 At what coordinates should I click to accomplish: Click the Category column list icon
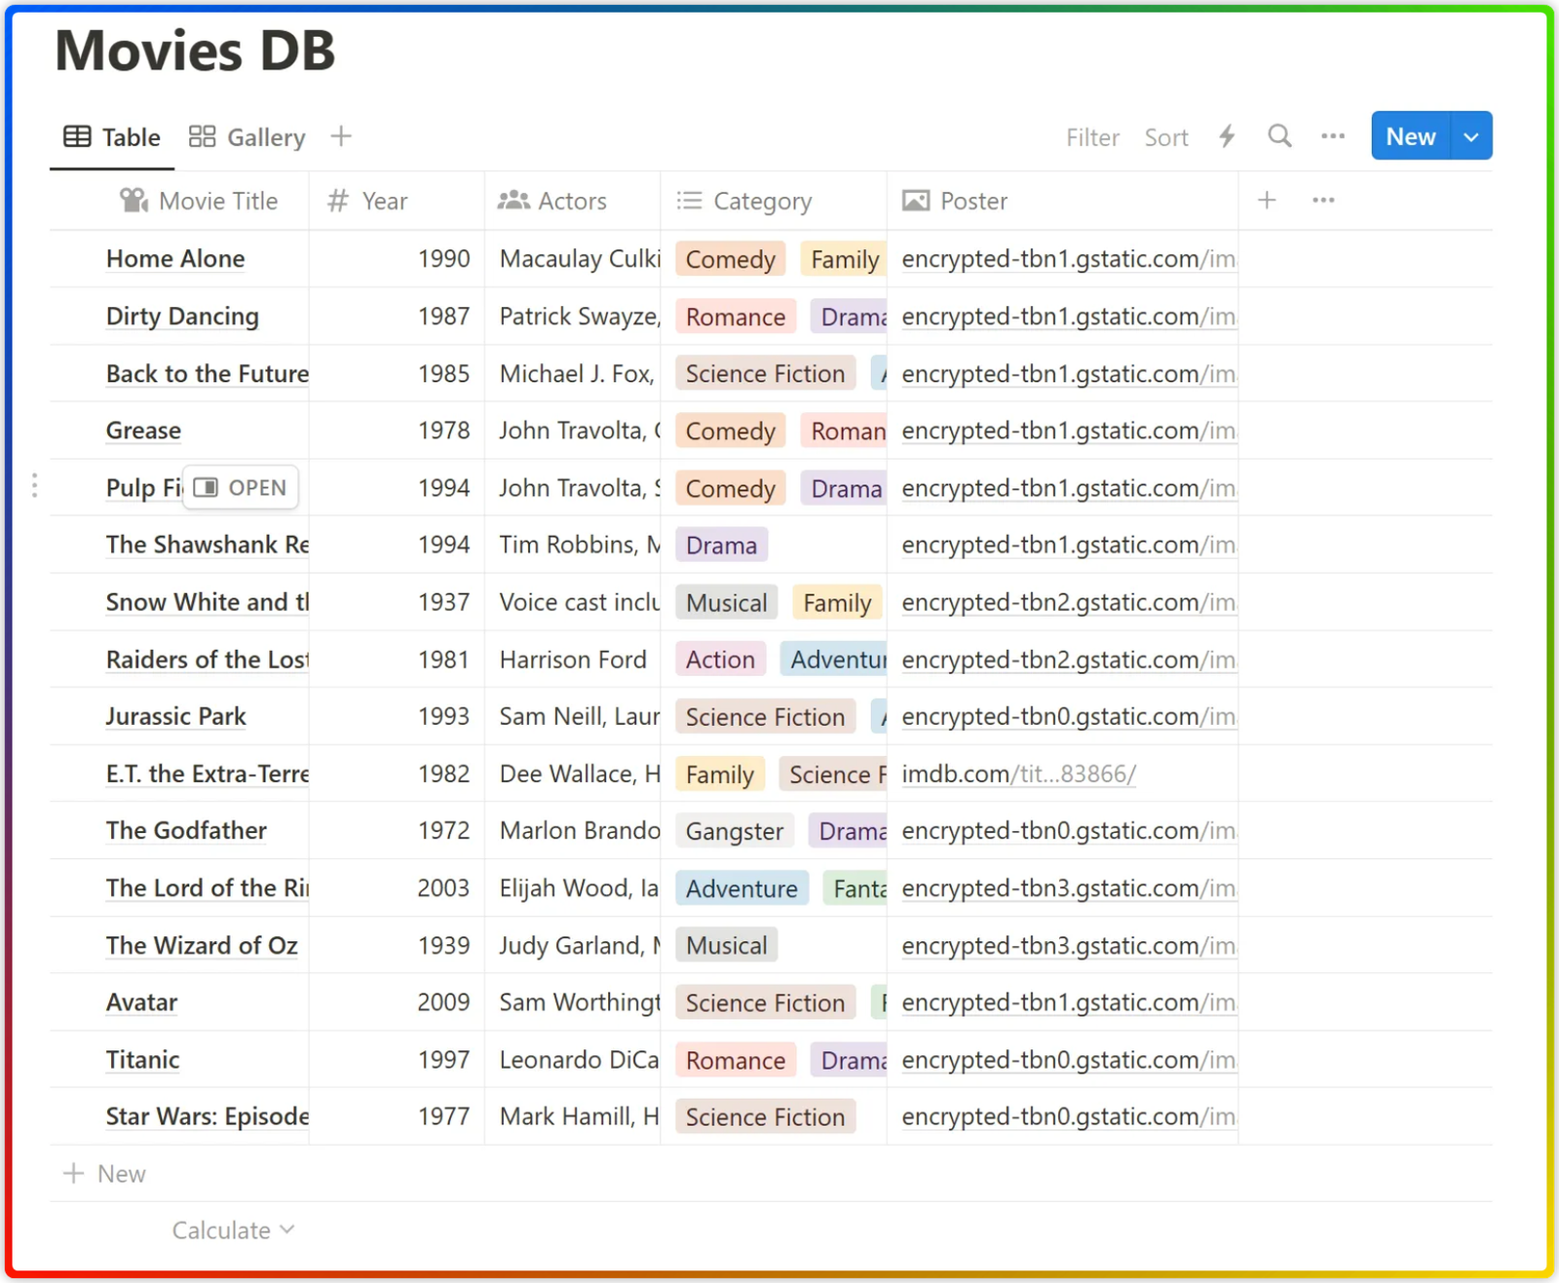[x=688, y=201]
